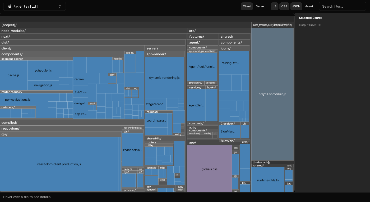Screen dimensions: 370x202
Task: Select the dynamic-rendering.js block
Action: click(x=164, y=78)
